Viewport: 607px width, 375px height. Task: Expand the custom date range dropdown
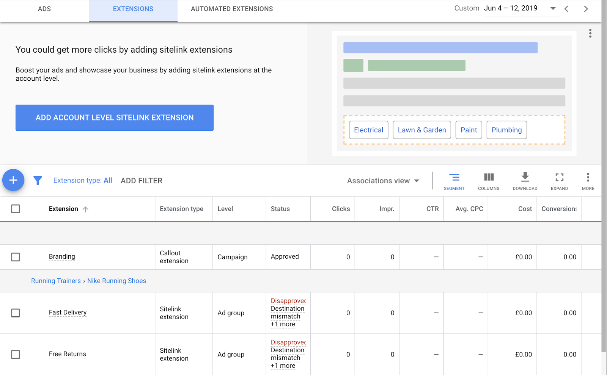point(553,9)
